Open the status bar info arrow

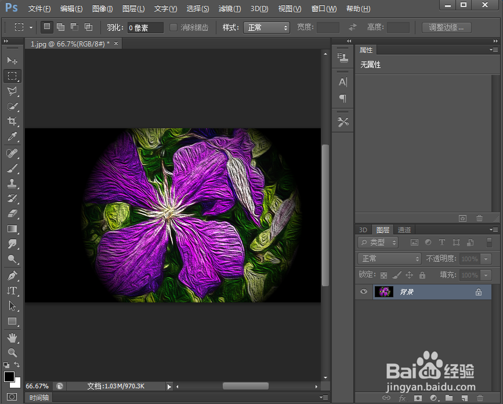169,387
